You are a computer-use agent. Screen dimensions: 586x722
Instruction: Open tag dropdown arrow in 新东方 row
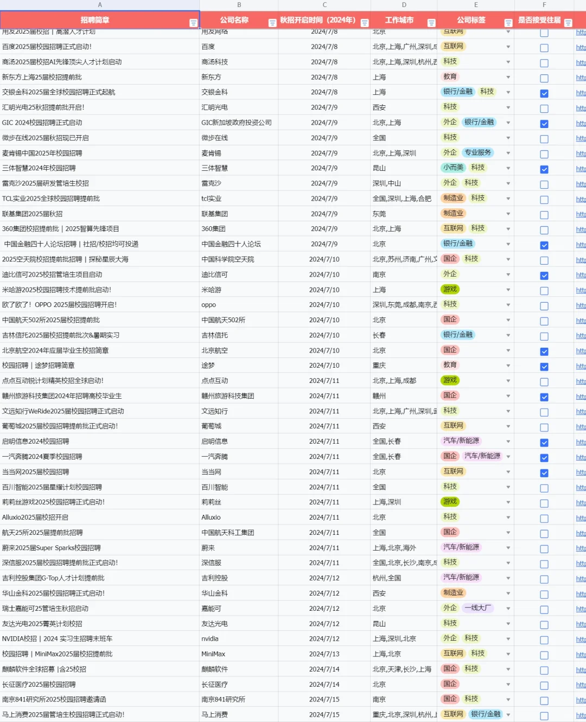(x=508, y=77)
